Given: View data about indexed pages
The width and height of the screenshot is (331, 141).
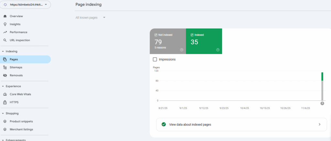Looking at the screenshot, I should pyautogui.click(x=241, y=124).
